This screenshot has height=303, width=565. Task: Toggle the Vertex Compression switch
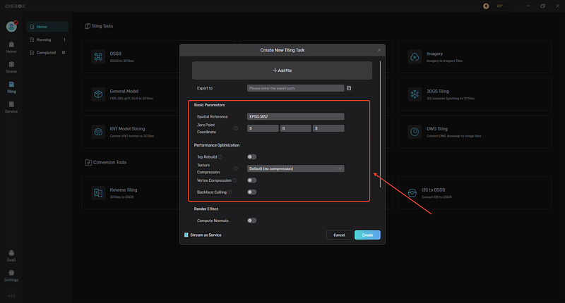(x=252, y=180)
